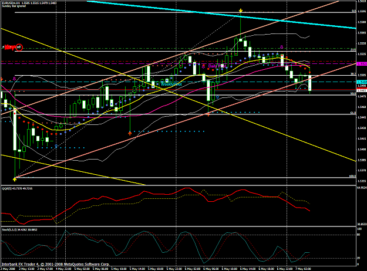The height and width of the screenshot is (271, 367).
Task: Click the 1.5550 price axis label
Action: tap(362, 43)
